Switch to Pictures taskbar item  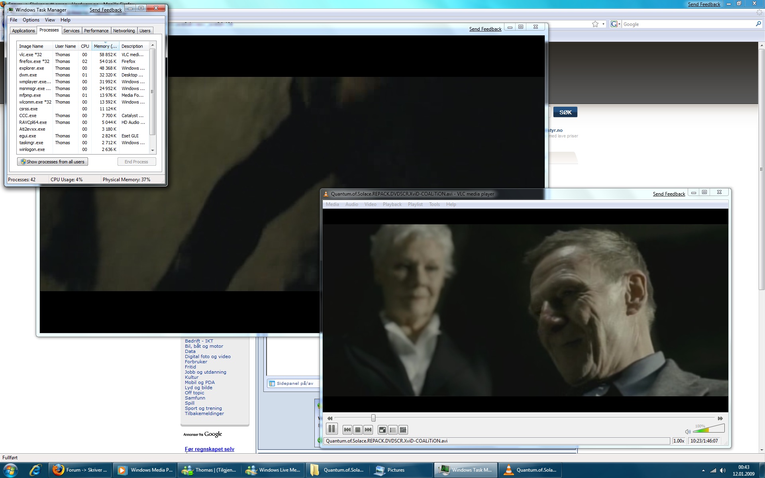[402, 470]
